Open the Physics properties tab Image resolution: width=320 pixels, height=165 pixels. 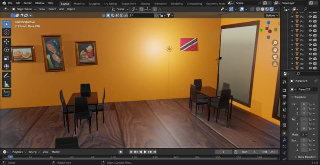(x=284, y=153)
